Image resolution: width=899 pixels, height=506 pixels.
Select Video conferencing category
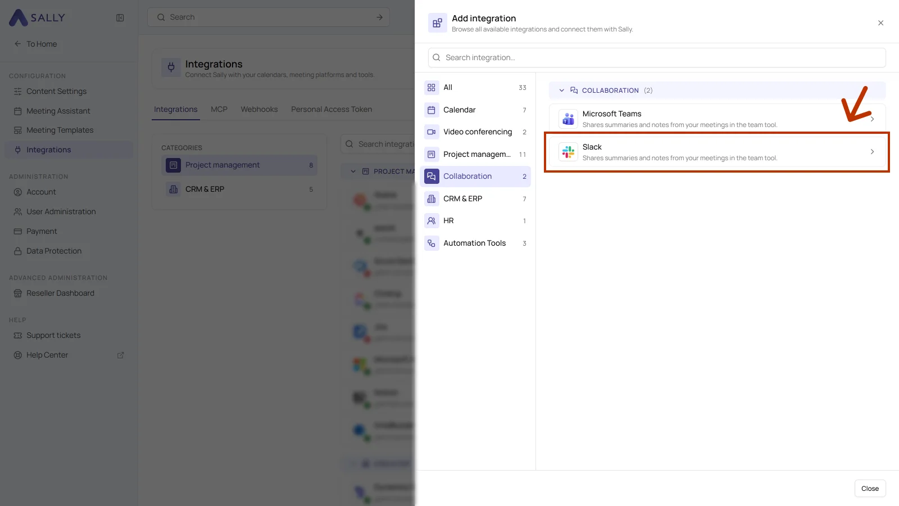coord(475,132)
